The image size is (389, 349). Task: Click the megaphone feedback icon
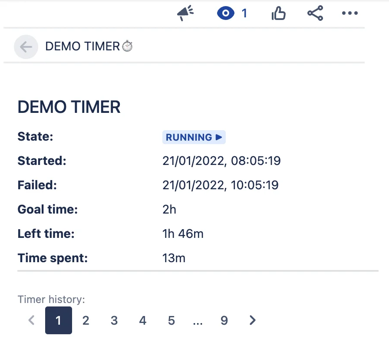pyautogui.click(x=185, y=13)
